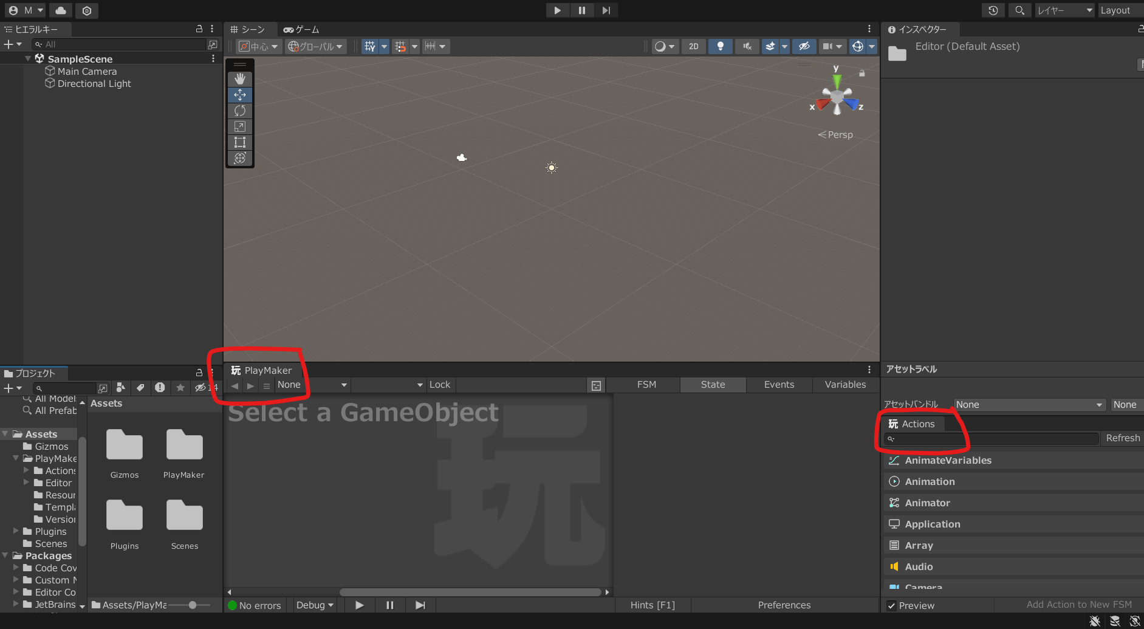Adjust Project icon size slider
Image resolution: width=1144 pixels, height=629 pixels.
tap(190, 605)
